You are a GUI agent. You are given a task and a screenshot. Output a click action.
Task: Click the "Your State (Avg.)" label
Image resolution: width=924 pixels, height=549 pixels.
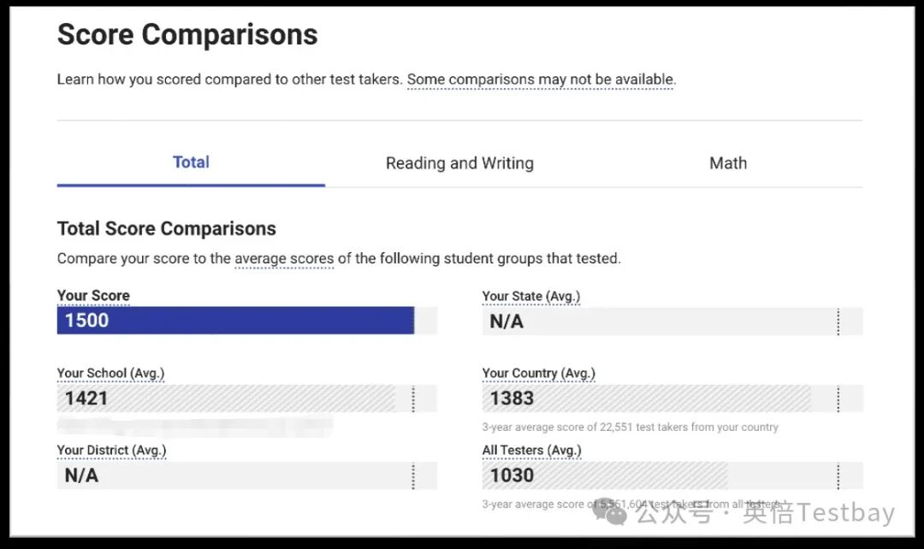pos(530,296)
